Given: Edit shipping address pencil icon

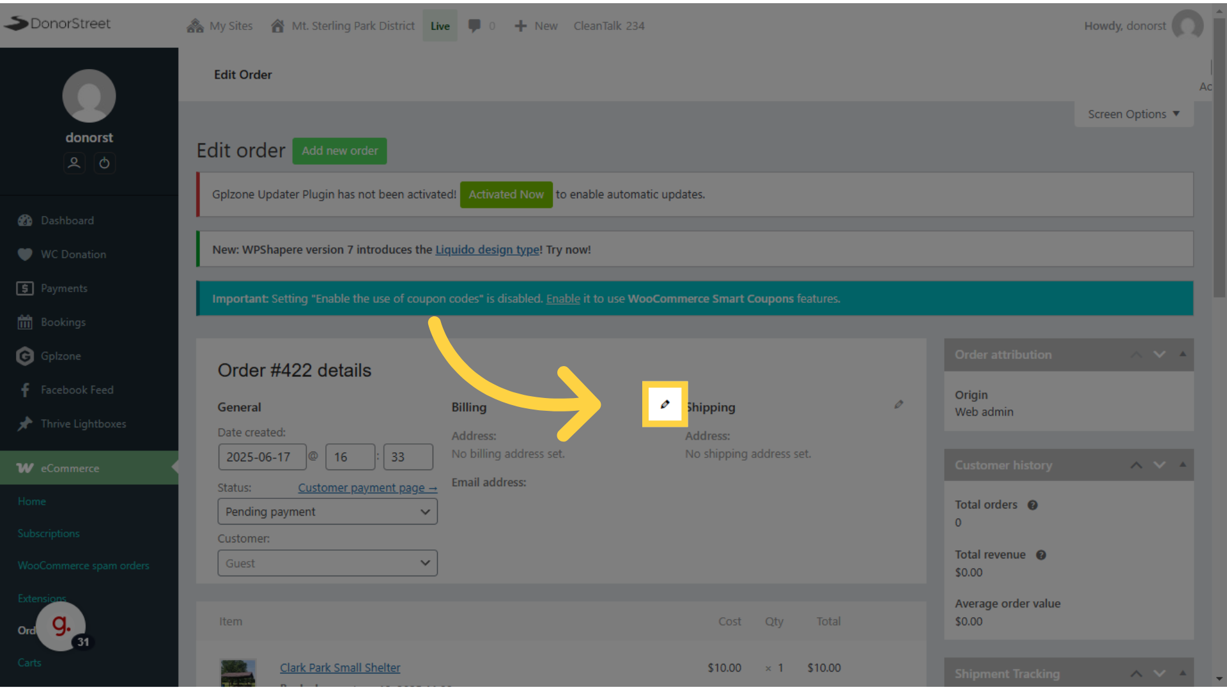Looking at the screenshot, I should [899, 404].
